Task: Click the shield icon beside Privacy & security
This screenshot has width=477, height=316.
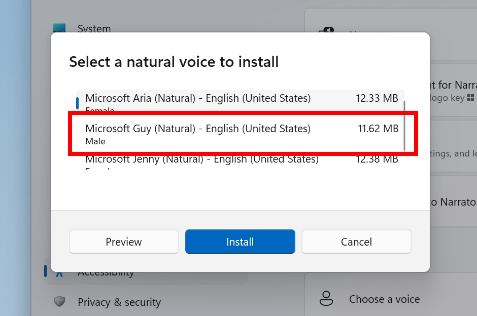Action: point(59,301)
